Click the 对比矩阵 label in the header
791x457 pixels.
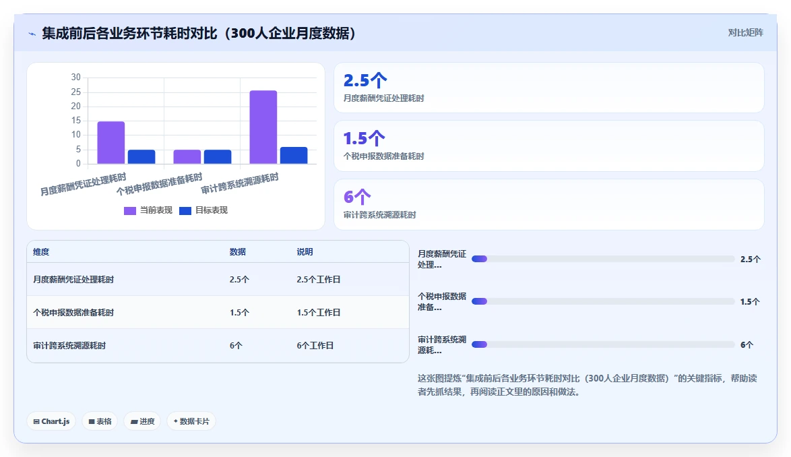click(x=745, y=33)
